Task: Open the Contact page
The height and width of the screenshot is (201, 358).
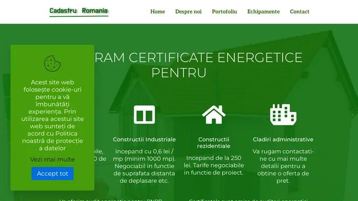Action: 299,12
